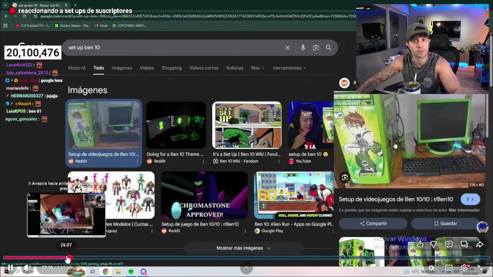
Task: Open the Ben 10: Alien Run image result
Action: [x=294, y=195]
